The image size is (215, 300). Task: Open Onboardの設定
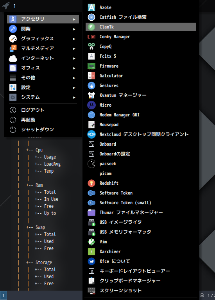coord(141,154)
